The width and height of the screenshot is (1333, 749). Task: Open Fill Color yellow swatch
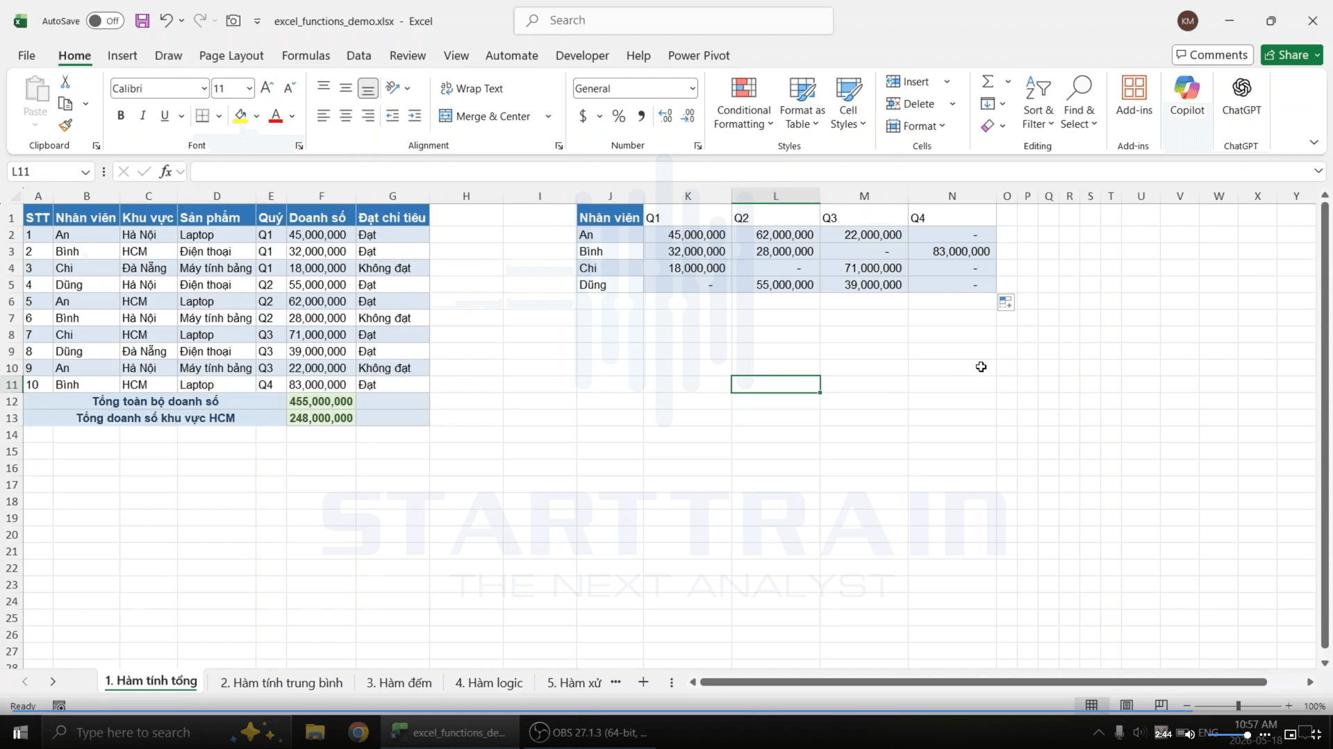pos(240,116)
